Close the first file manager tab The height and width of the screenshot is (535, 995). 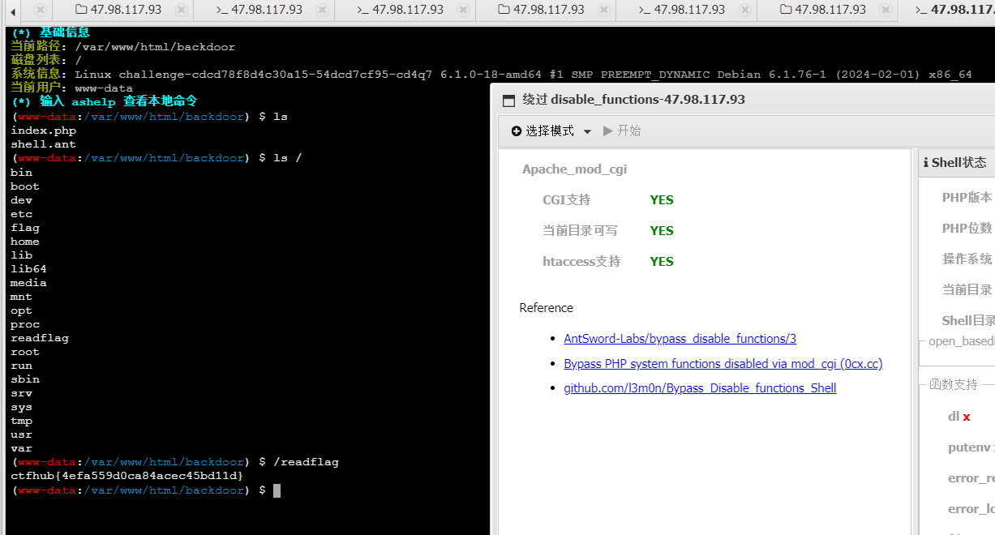click(x=181, y=10)
